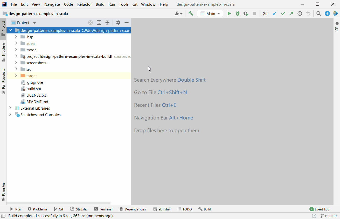Collapse all nodes in Project panel

(107, 23)
